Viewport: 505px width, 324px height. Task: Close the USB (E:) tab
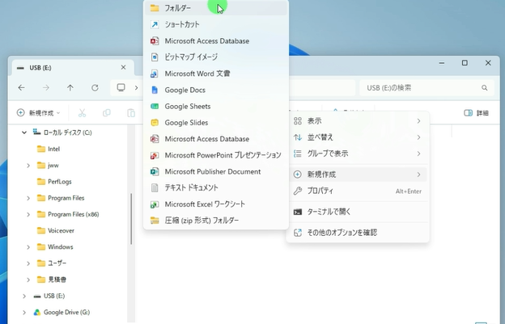click(123, 68)
